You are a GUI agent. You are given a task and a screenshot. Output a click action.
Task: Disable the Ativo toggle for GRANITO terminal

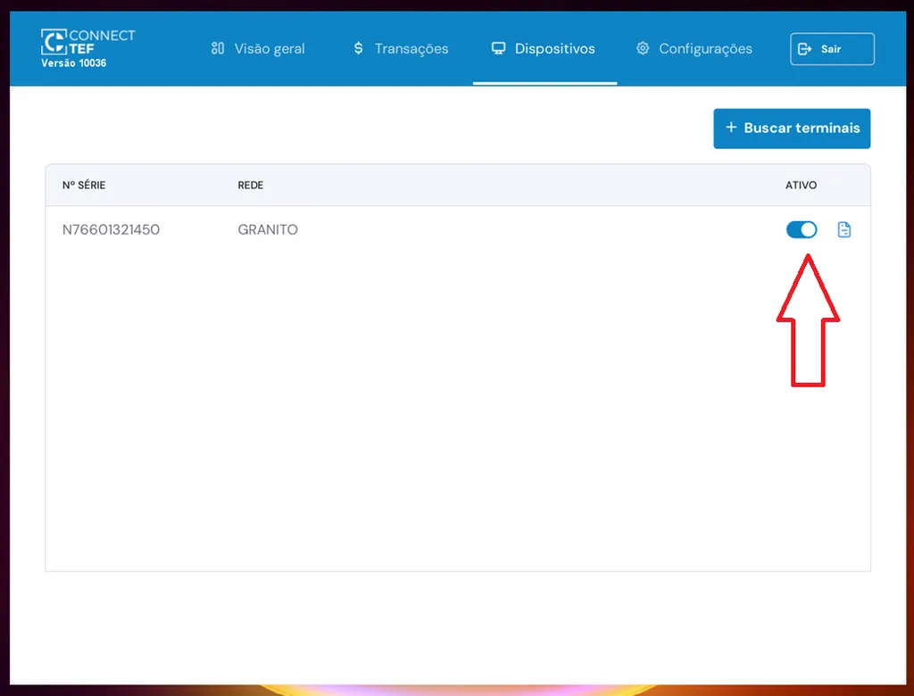pos(802,230)
